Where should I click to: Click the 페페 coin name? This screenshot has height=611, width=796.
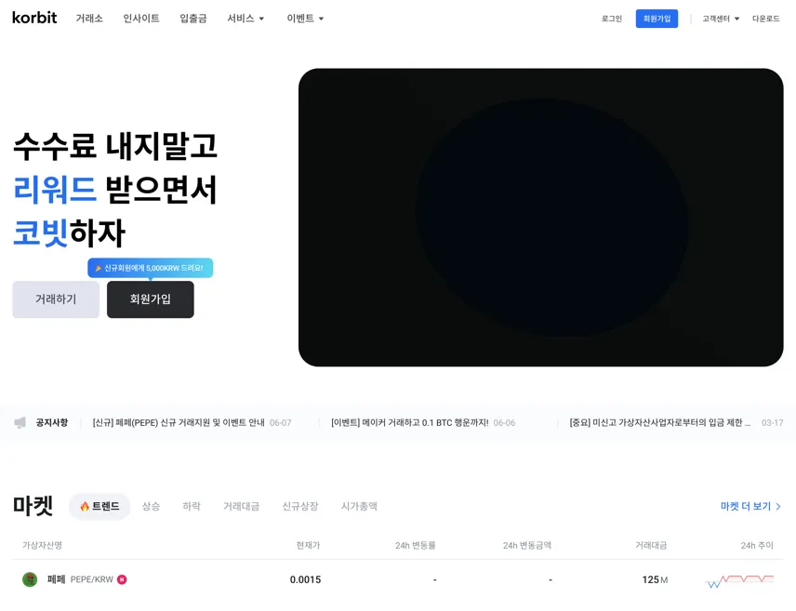click(57, 579)
